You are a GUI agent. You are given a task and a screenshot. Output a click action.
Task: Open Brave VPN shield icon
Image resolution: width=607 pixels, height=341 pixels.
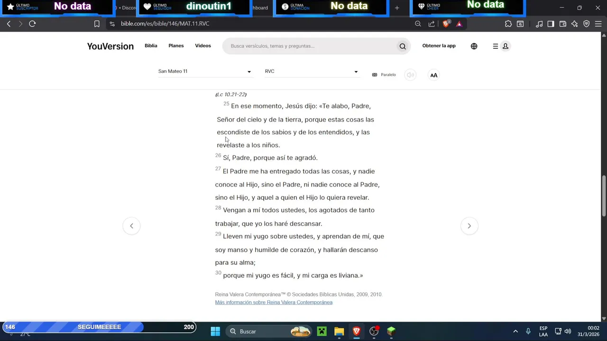587,24
